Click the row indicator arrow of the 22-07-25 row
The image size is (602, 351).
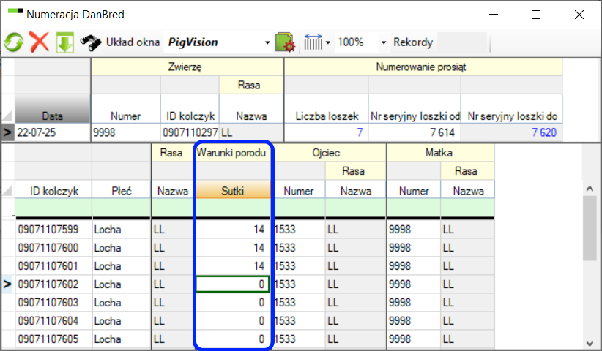[x=7, y=132]
